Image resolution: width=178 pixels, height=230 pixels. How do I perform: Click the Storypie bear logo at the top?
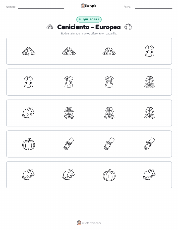[x=83, y=6]
